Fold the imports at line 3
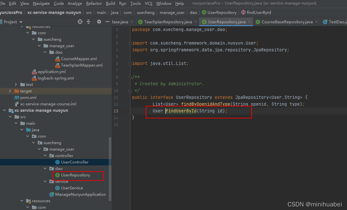 pos(130,43)
